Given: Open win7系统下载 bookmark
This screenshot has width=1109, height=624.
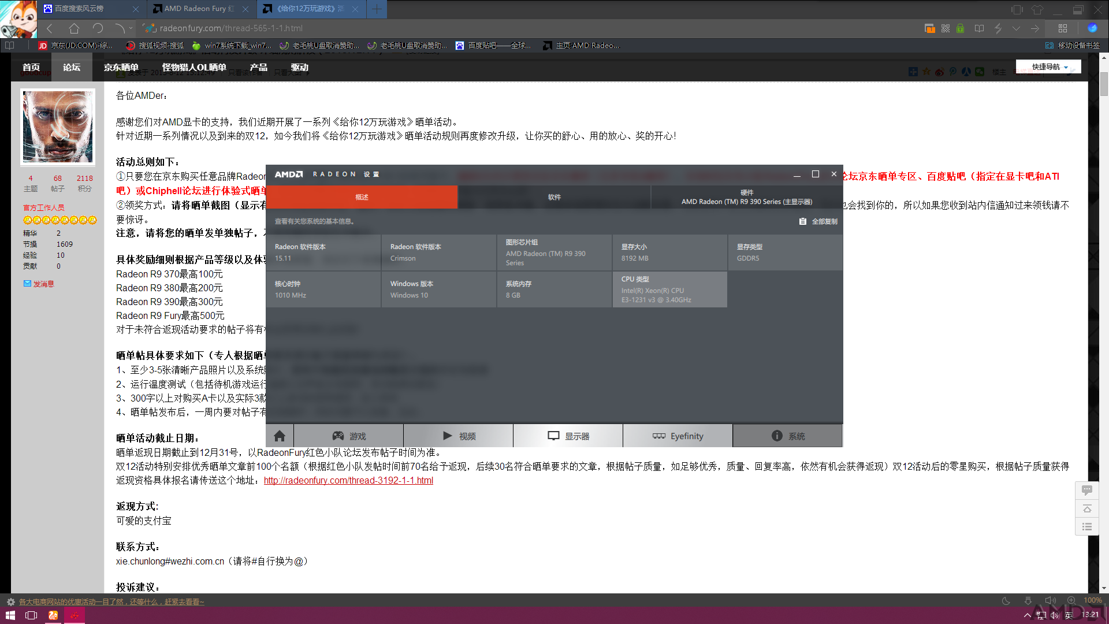Looking at the screenshot, I should point(231,45).
